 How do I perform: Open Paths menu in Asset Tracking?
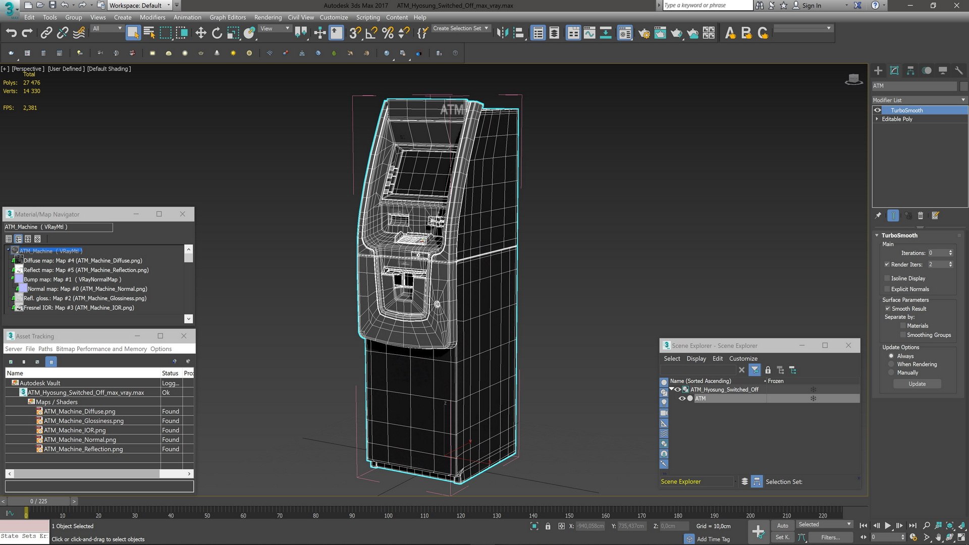[x=45, y=349]
